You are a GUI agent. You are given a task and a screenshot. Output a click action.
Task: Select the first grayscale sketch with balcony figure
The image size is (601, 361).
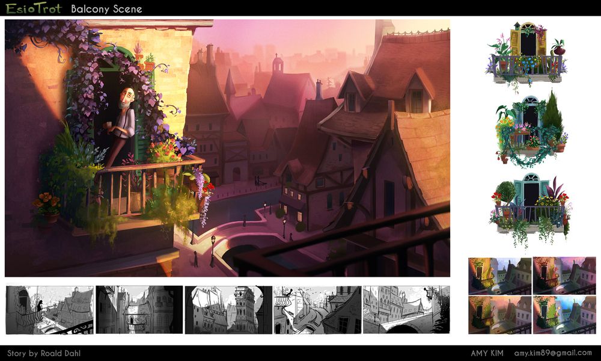(x=49, y=310)
